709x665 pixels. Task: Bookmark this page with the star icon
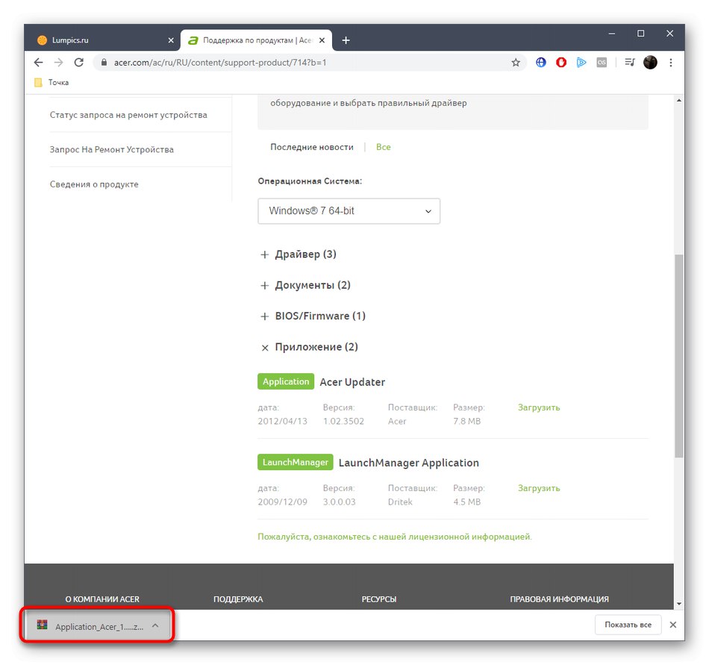[x=516, y=63]
